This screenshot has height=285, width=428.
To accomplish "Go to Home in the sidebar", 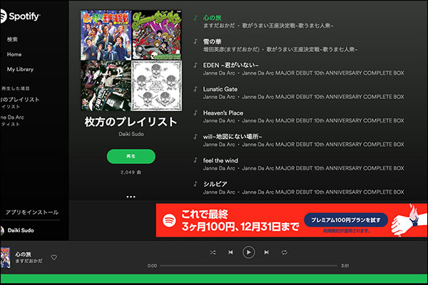I will [14, 54].
